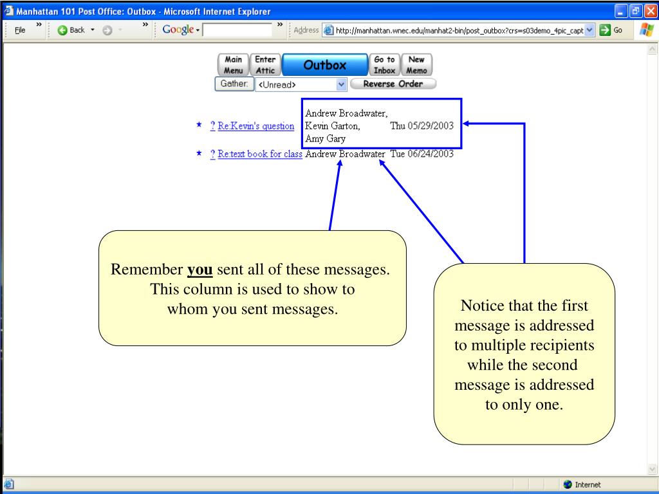This screenshot has width=659, height=494.
Task: Open the File menu
Action: pos(20,30)
